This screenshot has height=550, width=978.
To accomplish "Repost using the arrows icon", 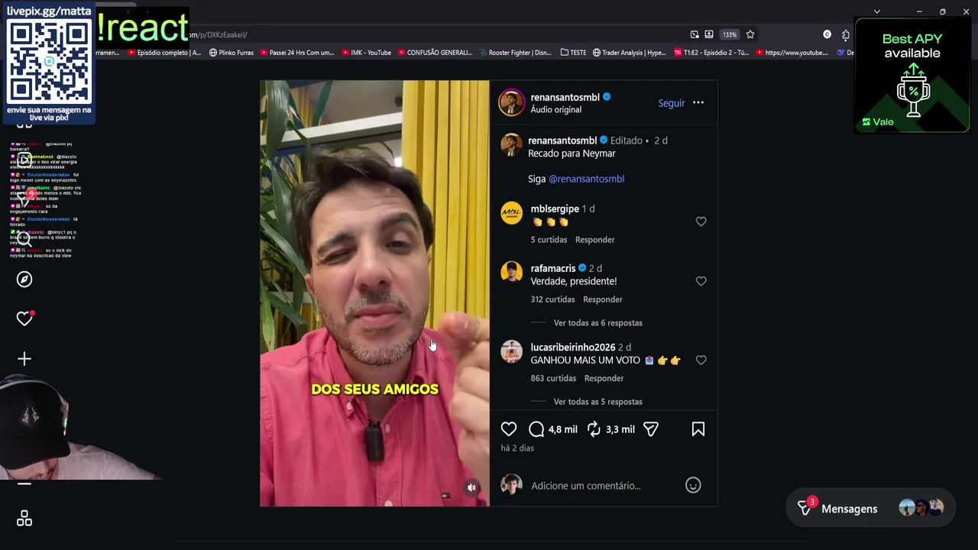I will point(594,429).
